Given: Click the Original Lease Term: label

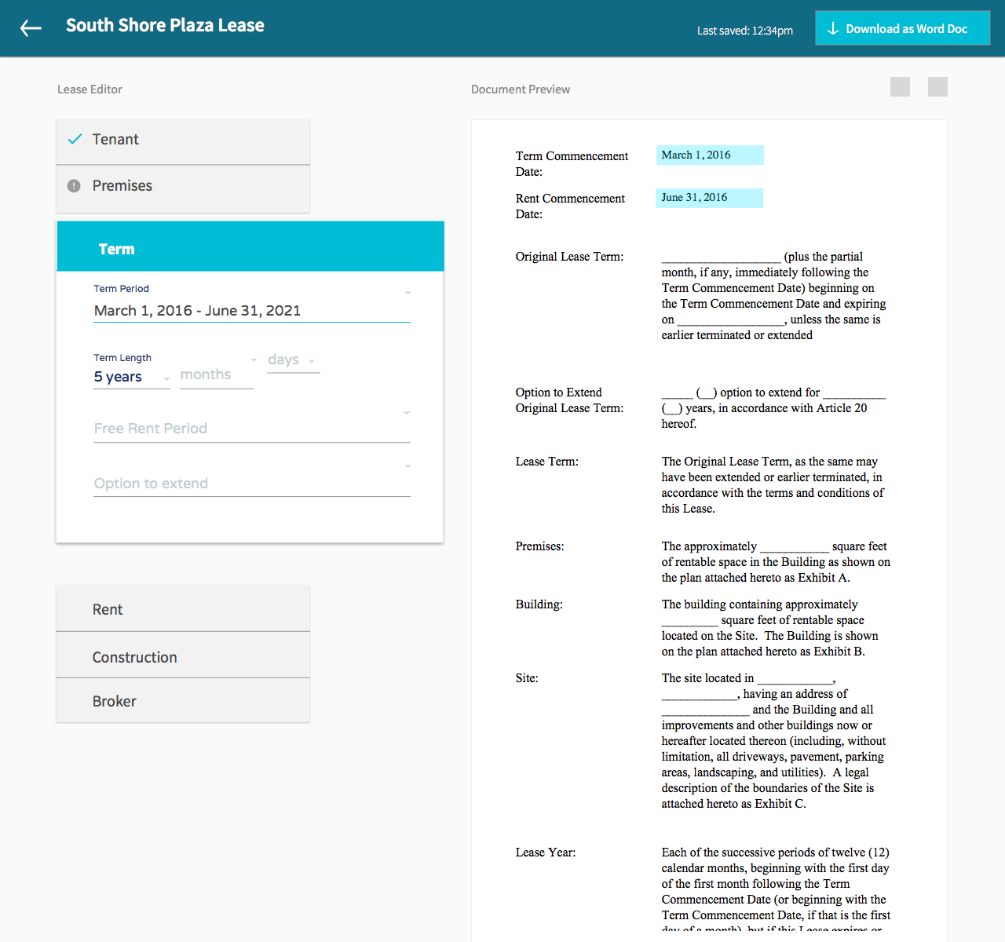Looking at the screenshot, I should 569,257.
